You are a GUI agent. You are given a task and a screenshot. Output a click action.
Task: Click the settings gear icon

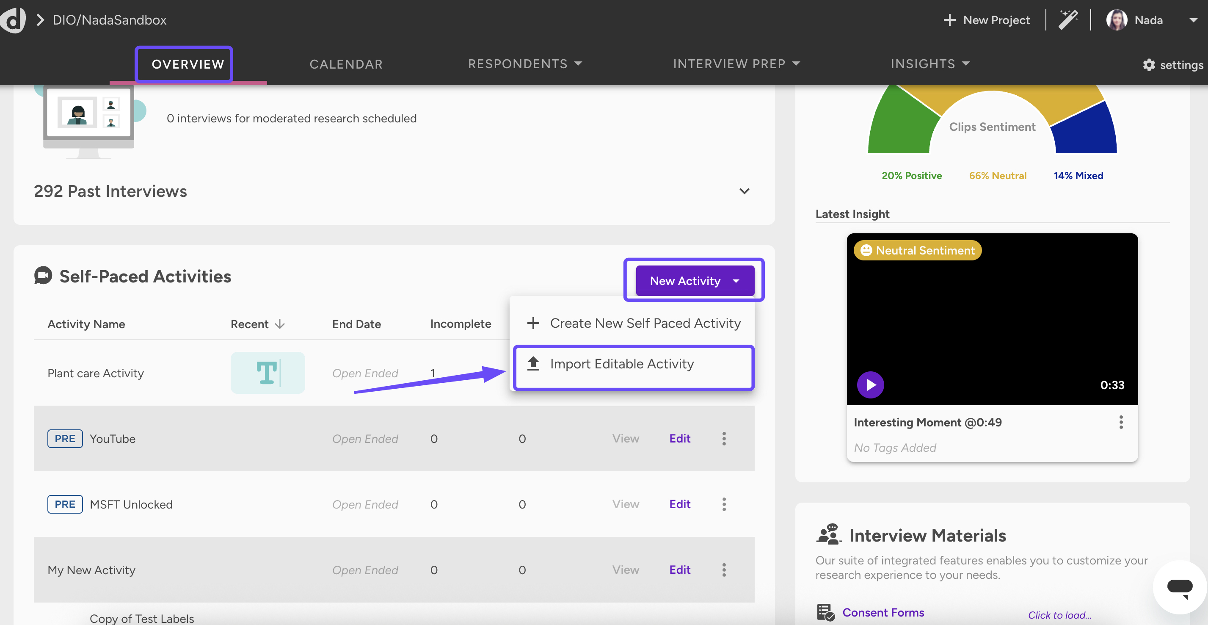click(1150, 65)
